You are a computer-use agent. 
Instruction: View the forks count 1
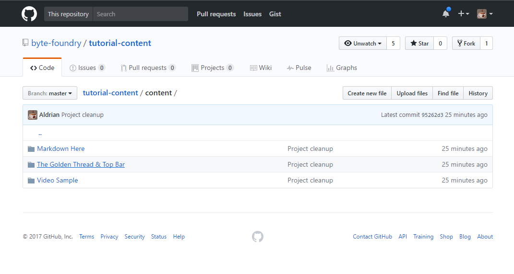coord(487,43)
